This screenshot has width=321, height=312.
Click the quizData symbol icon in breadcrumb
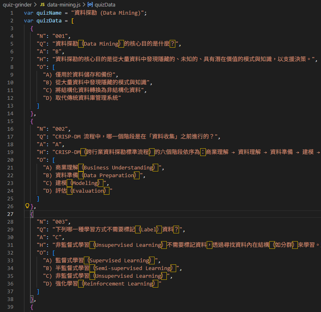pyautogui.click(x=90, y=5)
